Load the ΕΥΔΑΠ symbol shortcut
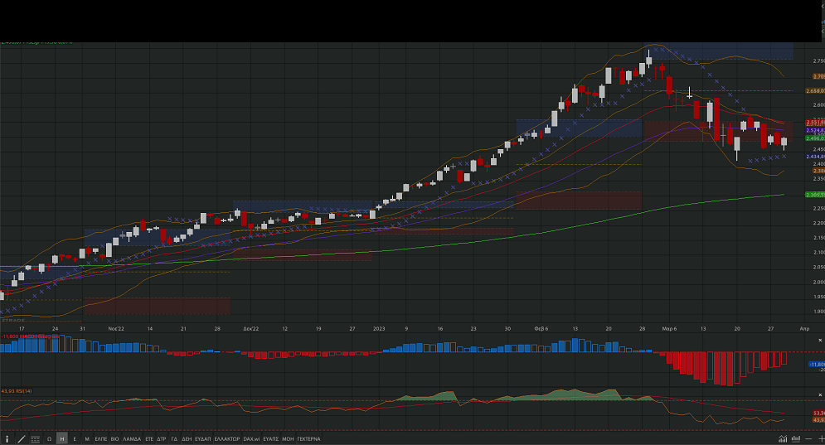 [x=203, y=438]
